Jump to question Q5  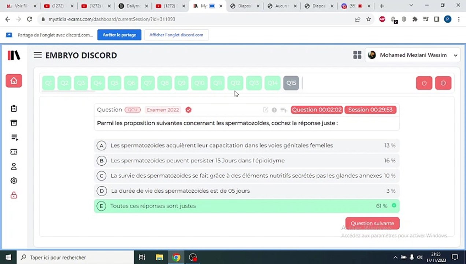(x=114, y=83)
